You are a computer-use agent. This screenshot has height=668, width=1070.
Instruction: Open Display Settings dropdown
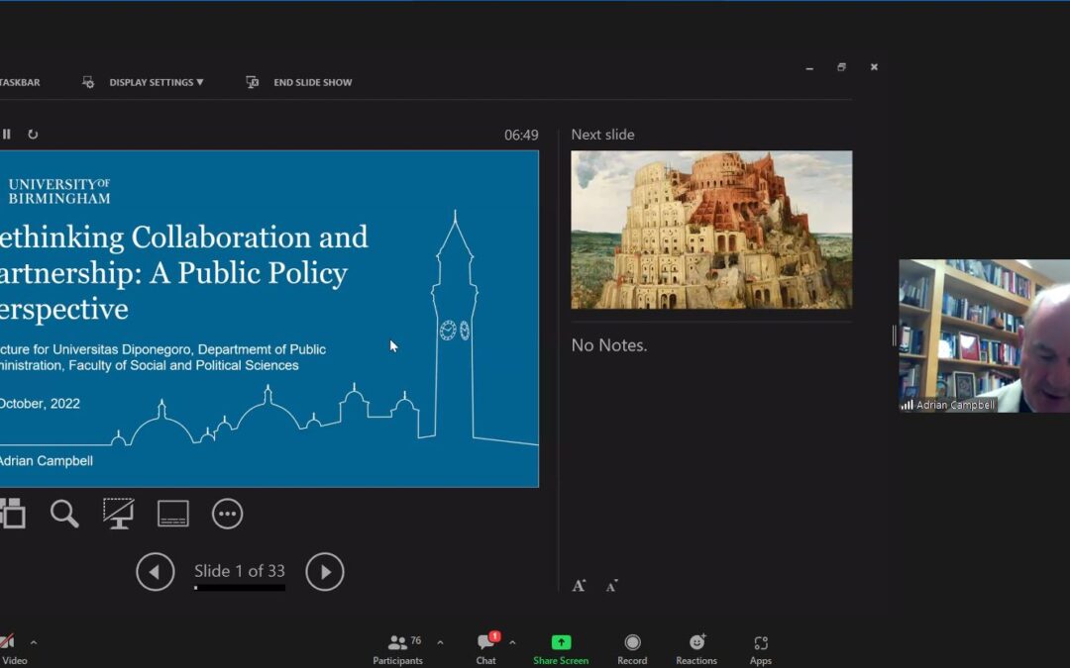click(157, 82)
